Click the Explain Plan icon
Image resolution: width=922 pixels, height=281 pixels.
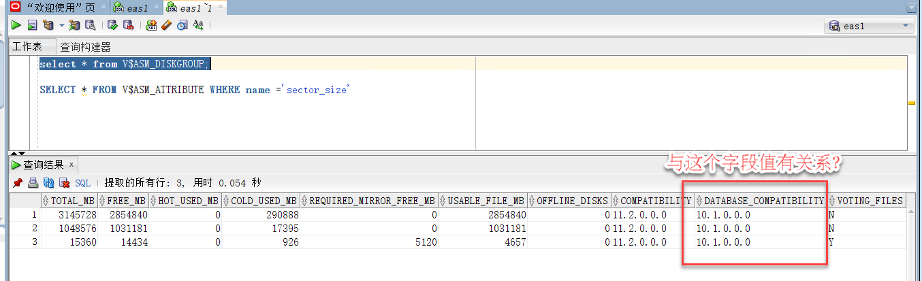[48, 25]
